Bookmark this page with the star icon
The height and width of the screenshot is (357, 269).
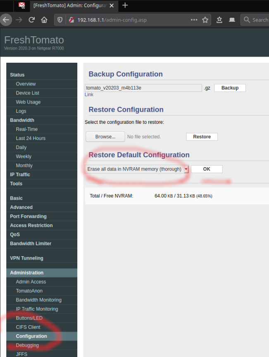point(205,20)
